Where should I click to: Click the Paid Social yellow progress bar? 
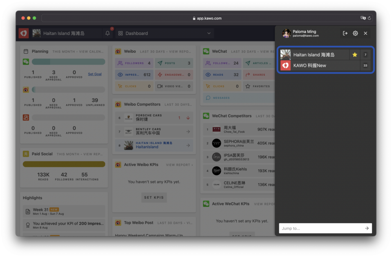click(64, 164)
